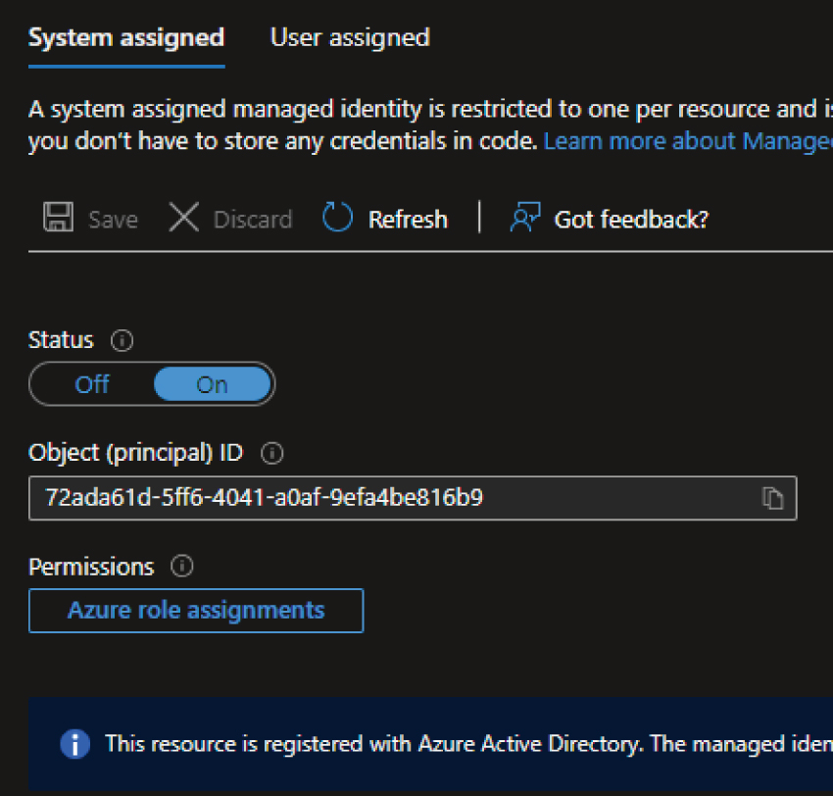Follow the Learn more about Managed identities link
Viewport: 833px width, 796px height.
click(687, 141)
